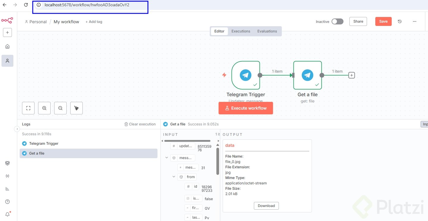
Task: Click the plus connector after Get a file
Action: coord(352,75)
